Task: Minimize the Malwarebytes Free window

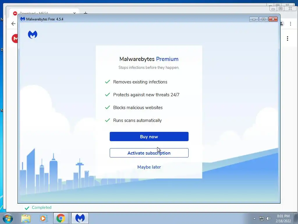Action: point(254,19)
